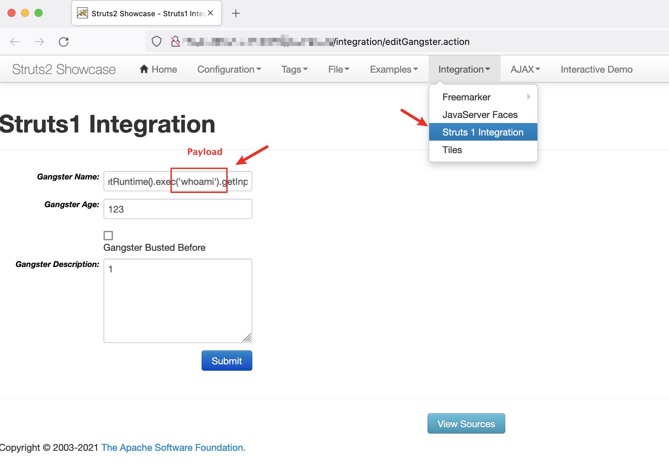
Task: Close the Struts2 Showcase tab
Action: pos(210,13)
